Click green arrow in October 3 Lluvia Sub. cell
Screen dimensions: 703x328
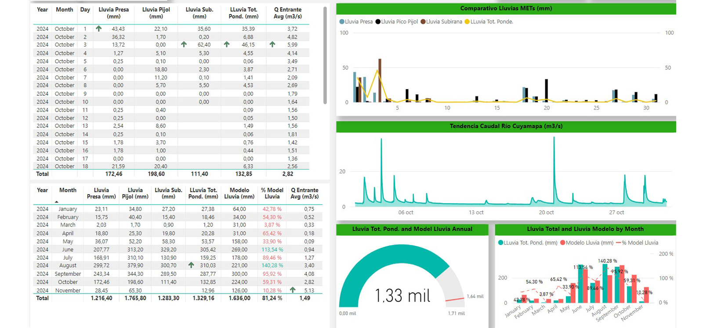pyautogui.click(x=184, y=44)
